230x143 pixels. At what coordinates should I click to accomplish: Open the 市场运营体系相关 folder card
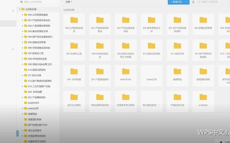[100, 102]
